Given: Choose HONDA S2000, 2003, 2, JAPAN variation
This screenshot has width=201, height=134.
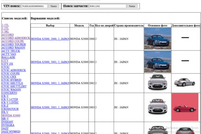Looking at the screenshot, I should pyautogui.click(x=50, y=107).
